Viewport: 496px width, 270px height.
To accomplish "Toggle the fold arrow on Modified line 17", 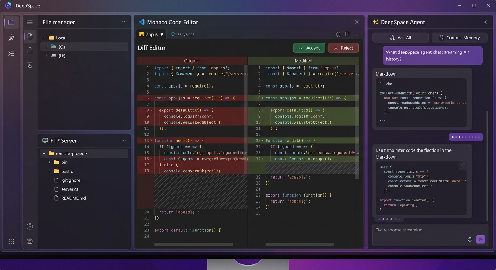I will point(263,159).
